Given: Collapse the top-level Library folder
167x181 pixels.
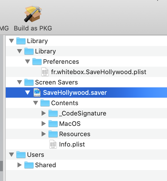Looking at the screenshot, I should pyautogui.click(x=11, y=41).
